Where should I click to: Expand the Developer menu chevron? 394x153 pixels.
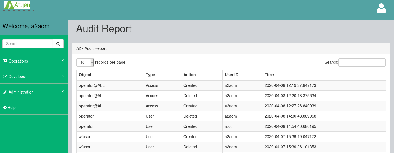click(x=63, y=76)
